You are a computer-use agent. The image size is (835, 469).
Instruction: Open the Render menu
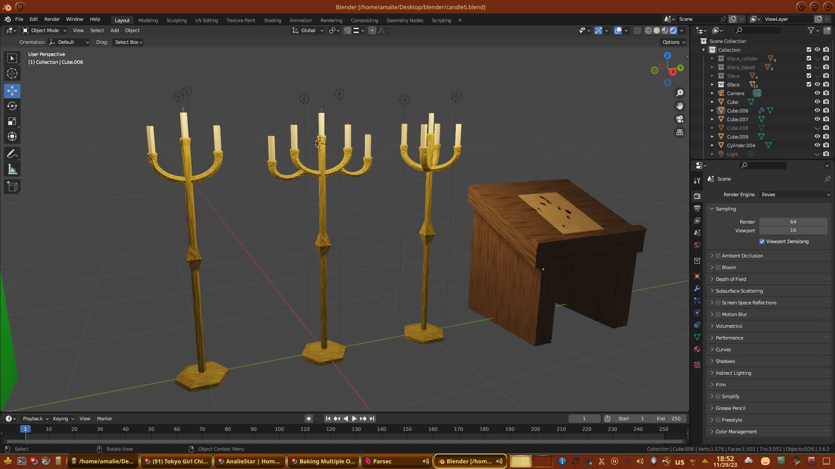52,19
